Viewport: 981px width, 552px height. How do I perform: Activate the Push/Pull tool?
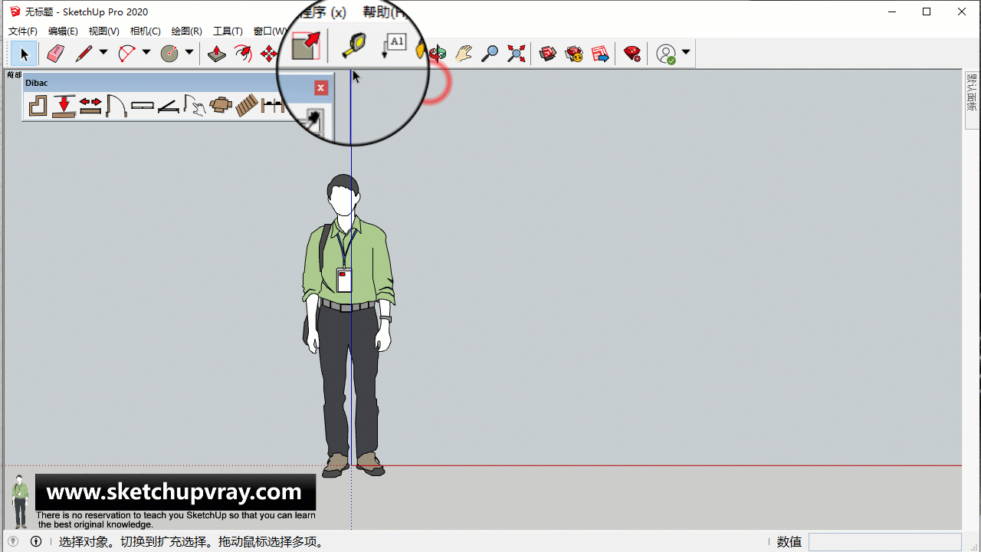pos(217,54)
